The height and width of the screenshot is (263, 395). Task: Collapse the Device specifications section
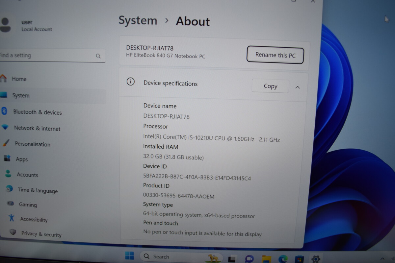[x=298, y=87]
